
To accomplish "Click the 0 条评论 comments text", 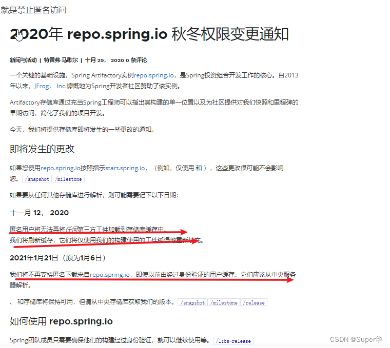I will pyautogui.click(x=136, y=60).
